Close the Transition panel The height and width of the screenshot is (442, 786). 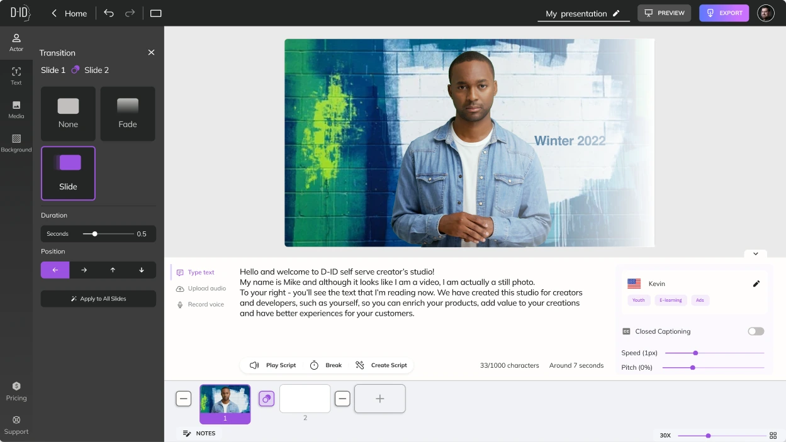(x=151, y=52)
